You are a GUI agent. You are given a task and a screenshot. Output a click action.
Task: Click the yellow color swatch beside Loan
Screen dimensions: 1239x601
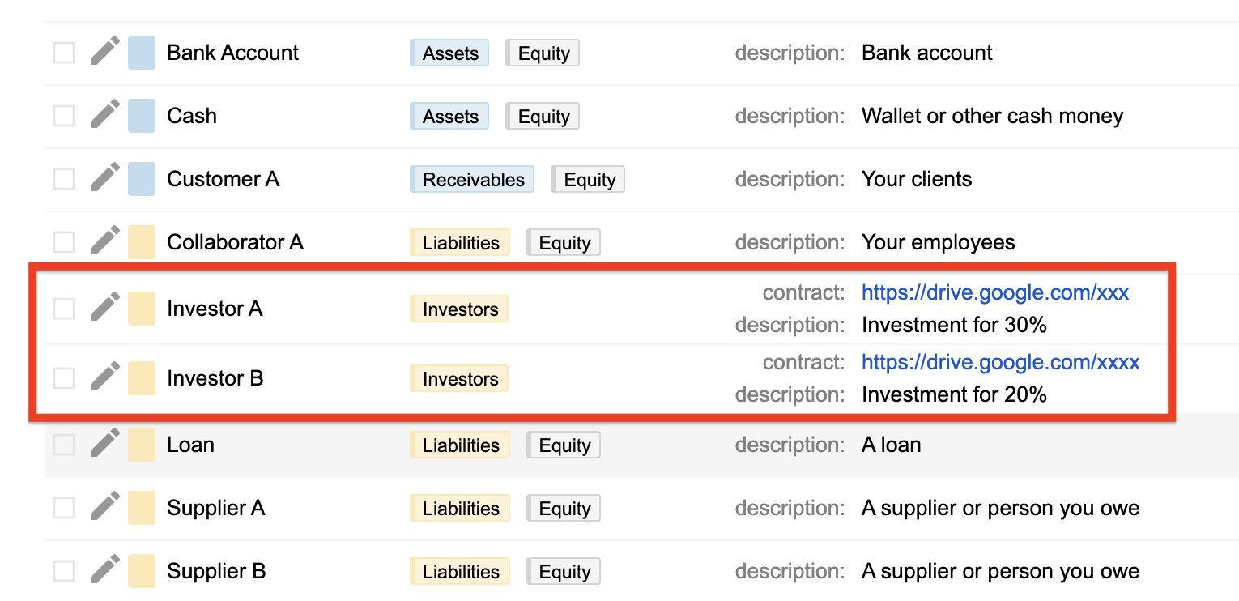(141, 444)
